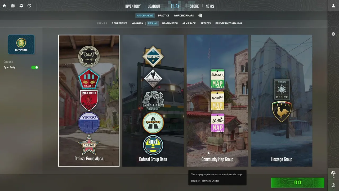Switch to Deathmatch mode
This screenshot has height=191, width=339.
click(x=170, y=23)
